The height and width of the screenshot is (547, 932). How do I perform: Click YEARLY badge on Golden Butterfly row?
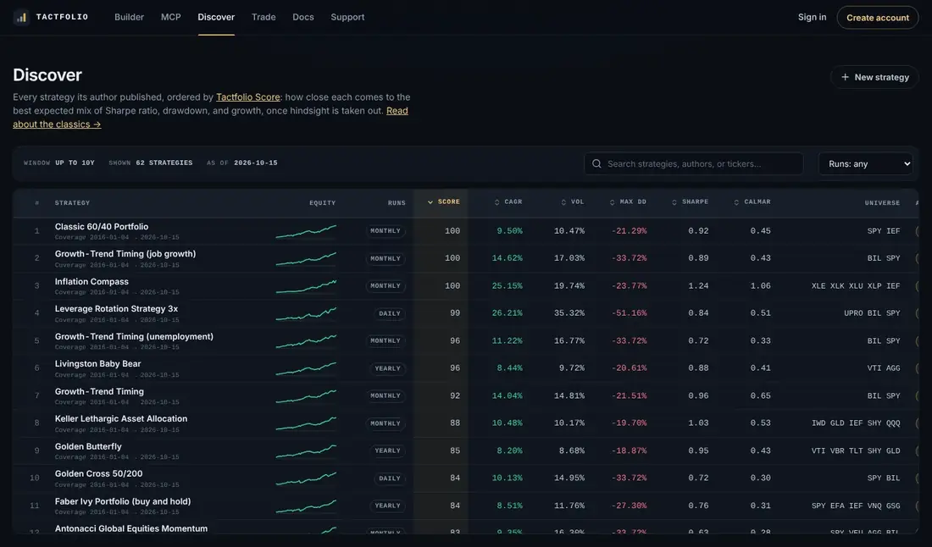click(387, 450)
